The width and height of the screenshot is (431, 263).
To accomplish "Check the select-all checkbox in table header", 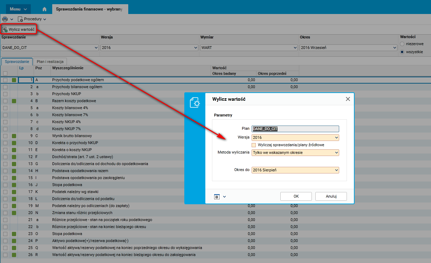I will pyautogui.click(x=5, y=73).
